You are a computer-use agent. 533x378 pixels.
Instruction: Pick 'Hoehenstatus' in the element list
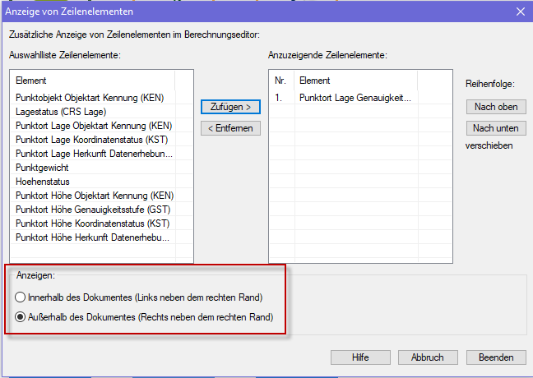click(x=43, y=182)
